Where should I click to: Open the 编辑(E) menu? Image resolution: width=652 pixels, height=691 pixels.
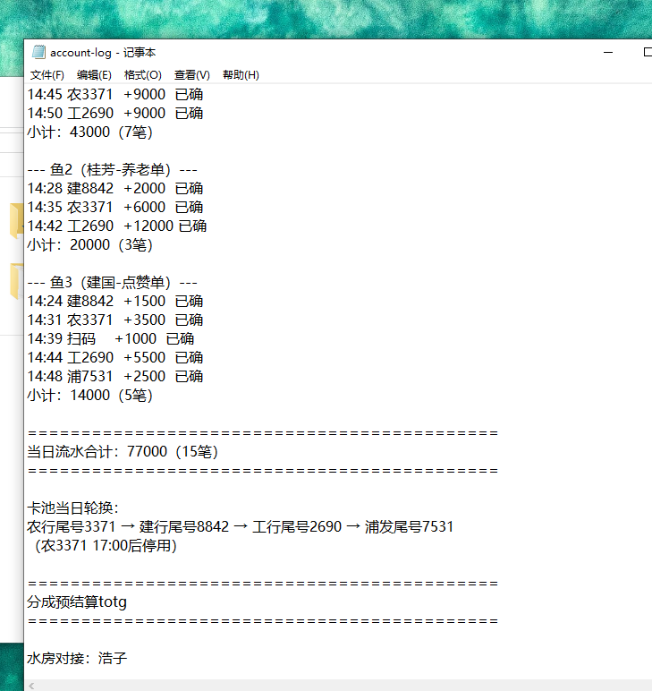point(94,75)
